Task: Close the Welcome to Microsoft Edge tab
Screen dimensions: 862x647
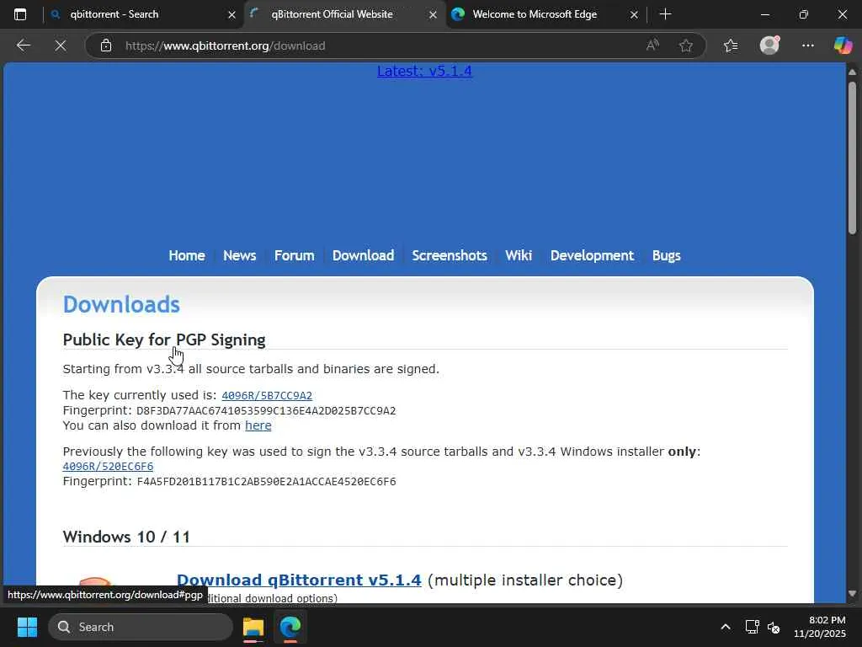Action: tap(634, 15)
